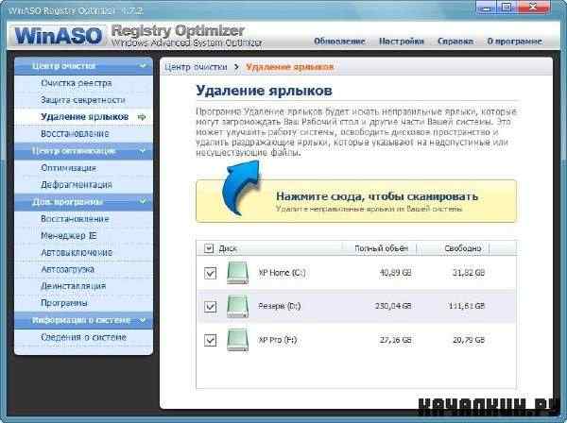The image size is (567, 423).
Task: Click the 40,89 GB total size value
Action: [395, 273]
